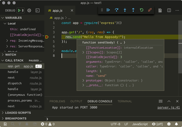The width and height of the screenshot is (182, 127).
Task: Toggle the eye [off] status indicator
Action: (157, 124)
